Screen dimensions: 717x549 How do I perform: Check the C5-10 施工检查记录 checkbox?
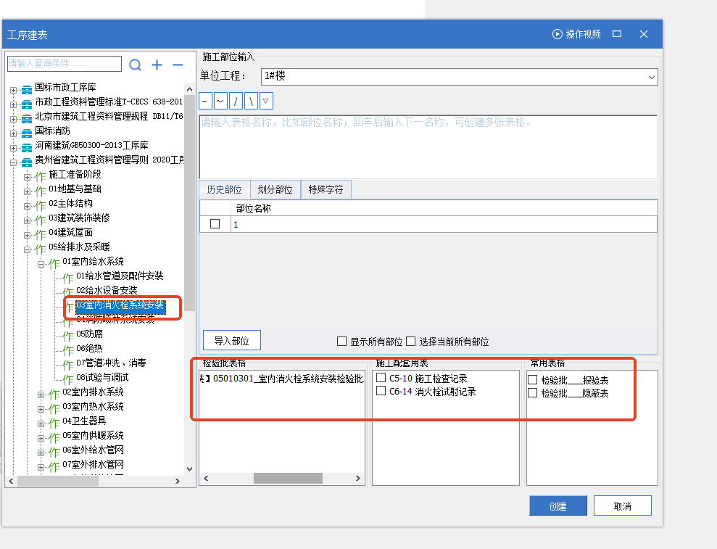(381, 378)
